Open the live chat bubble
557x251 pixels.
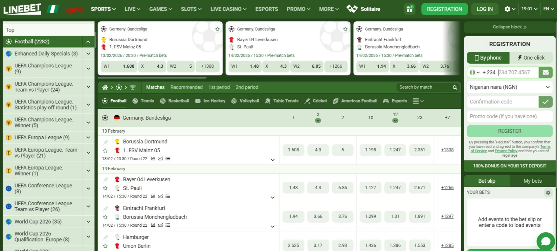pos(545,241)
